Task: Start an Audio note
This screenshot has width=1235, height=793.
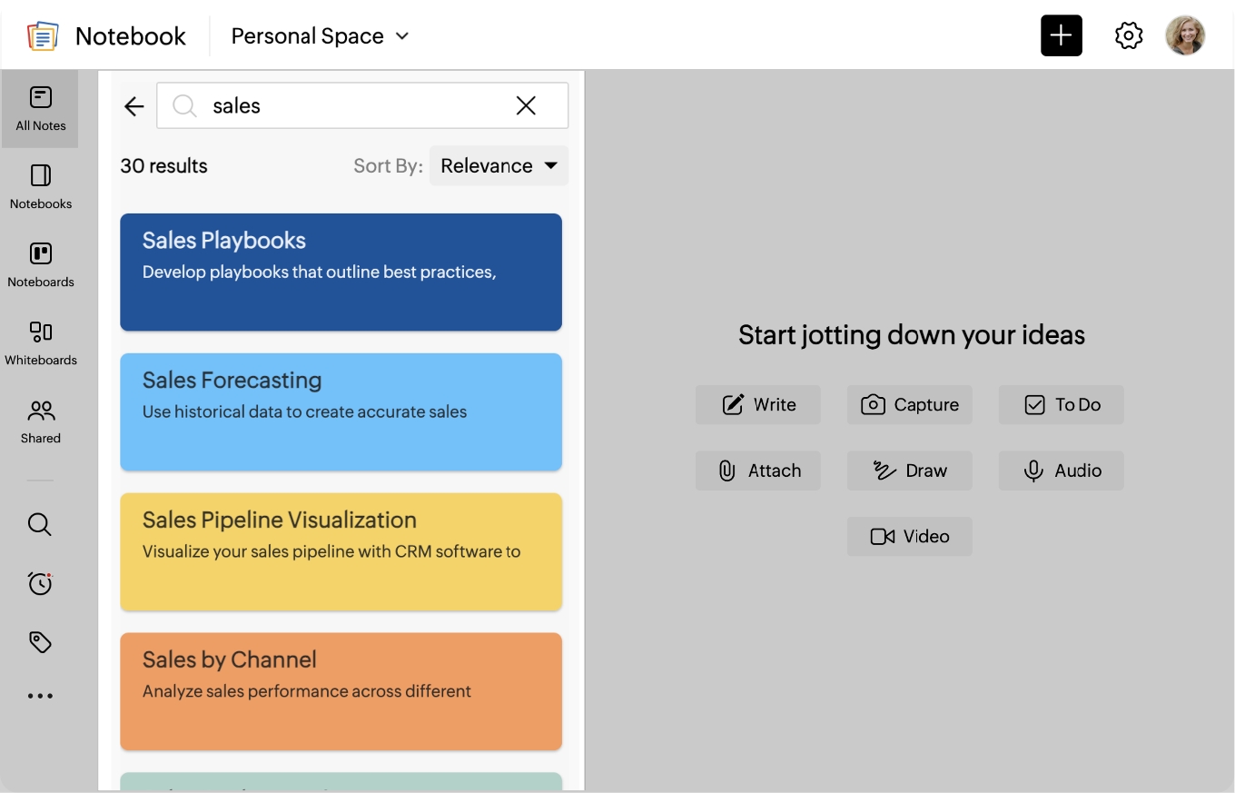Action: coord(1062,471)
